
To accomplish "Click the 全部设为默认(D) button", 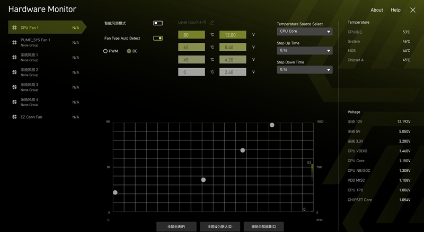I will tap(220, 226).
